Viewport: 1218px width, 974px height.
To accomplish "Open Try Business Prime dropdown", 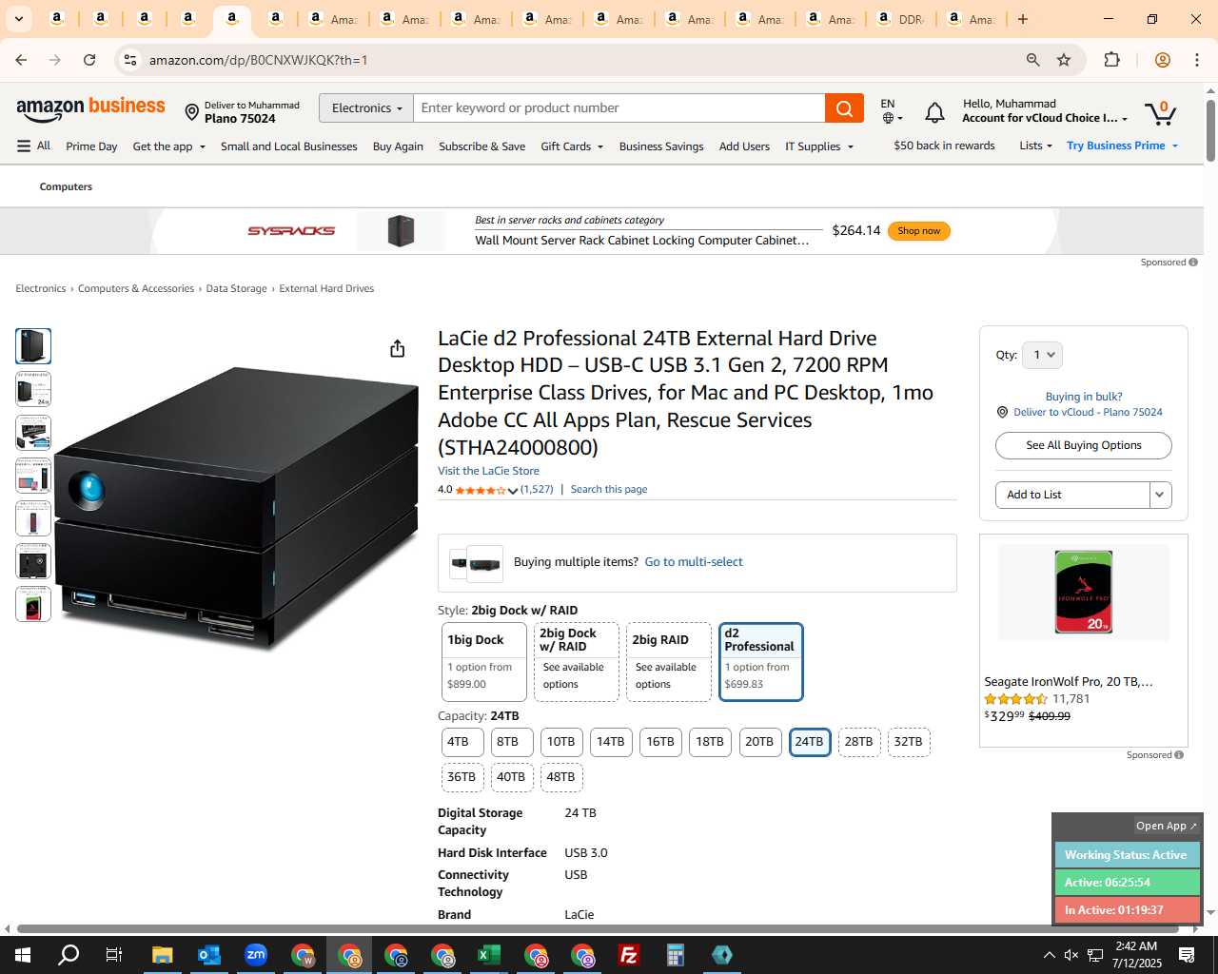I will [1123, 146].
